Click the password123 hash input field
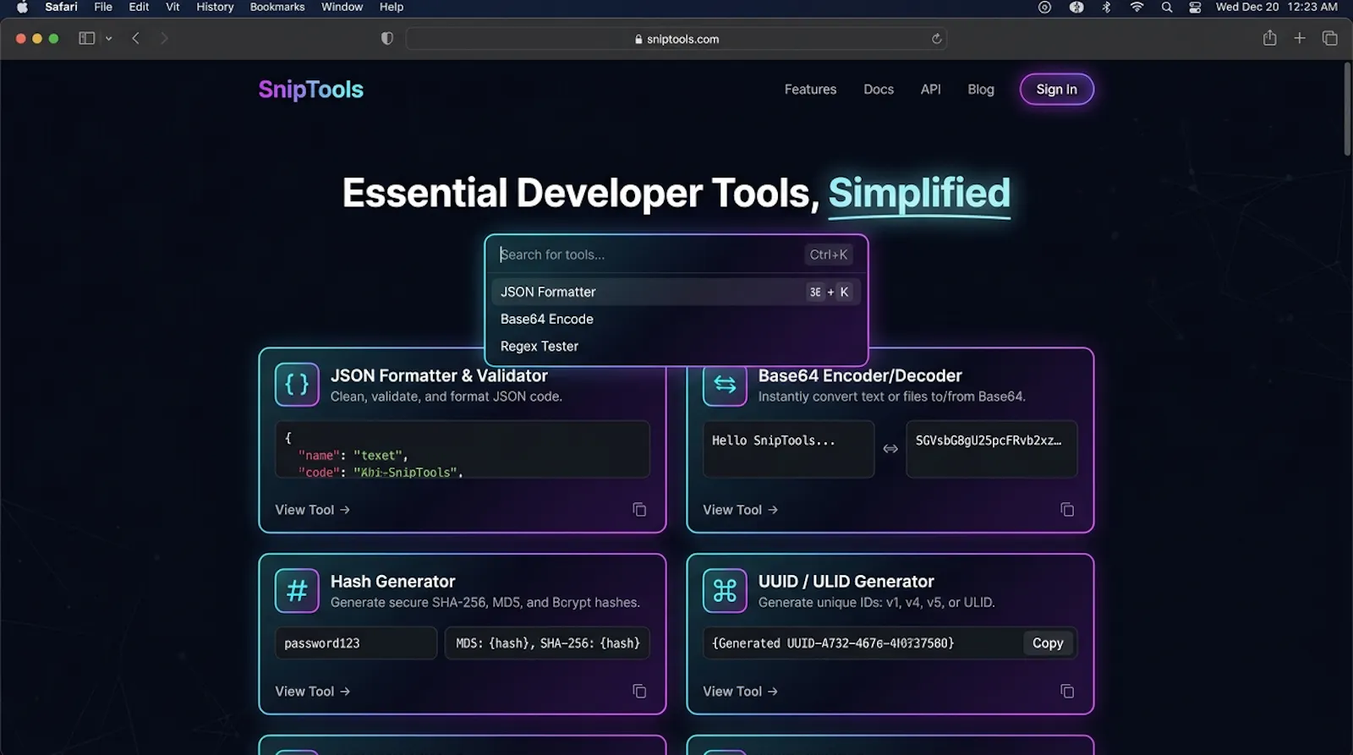Screen dimensions: 1353x755 (x=356, y=643)
